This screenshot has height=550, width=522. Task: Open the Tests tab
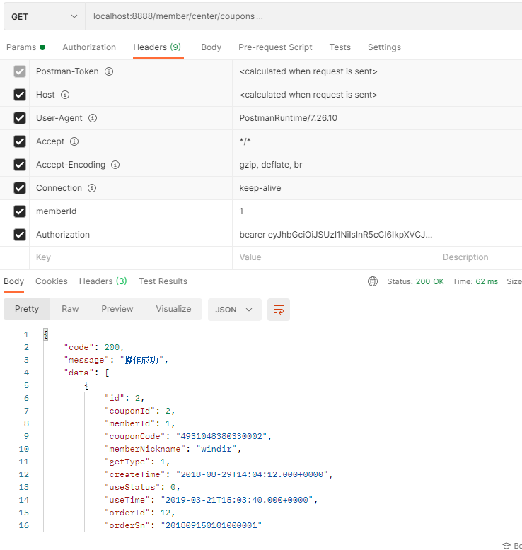pos(340,47)
